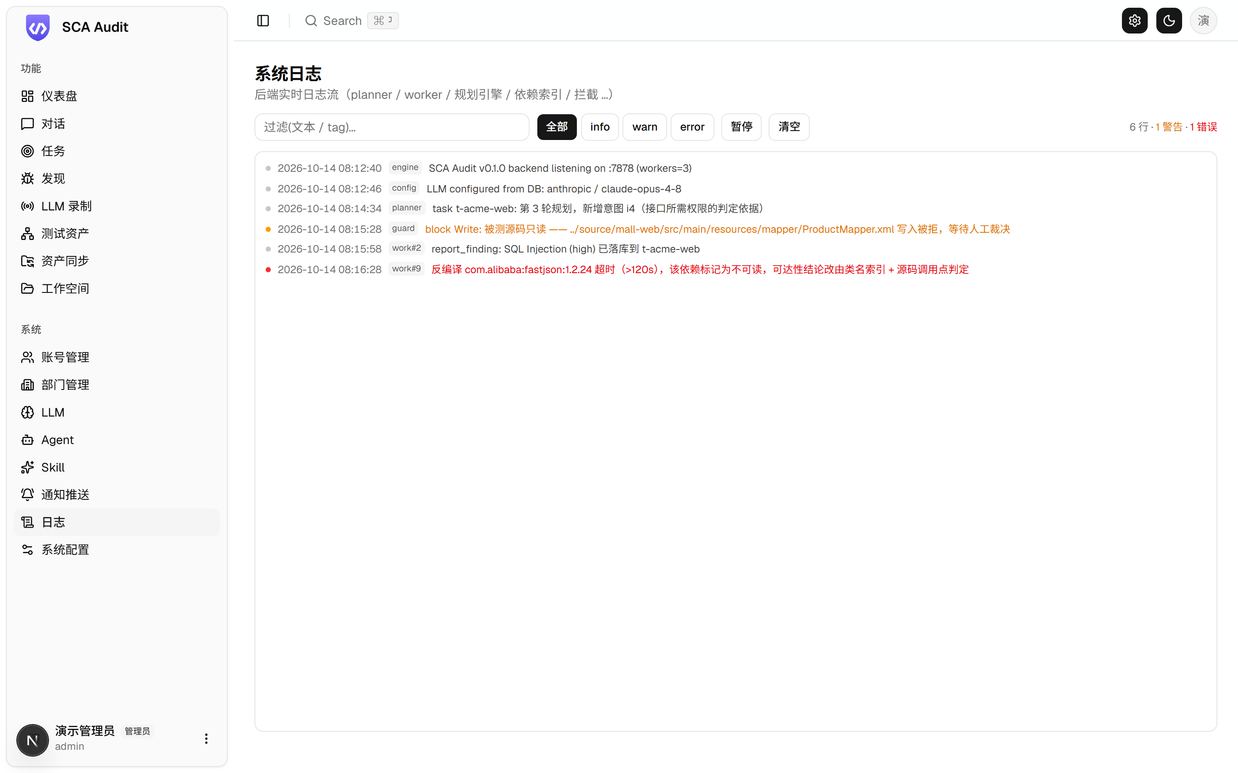Toggle the sidebar panel icon
1238x773 pixels.
click(x=263, y=21)
